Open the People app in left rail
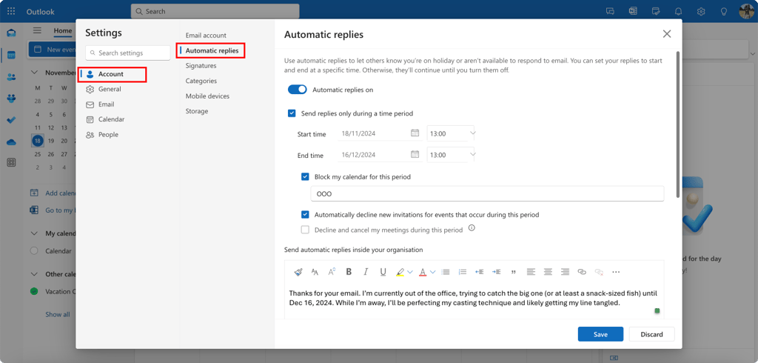This screenshot has height=363, width=758. [11, 77]
